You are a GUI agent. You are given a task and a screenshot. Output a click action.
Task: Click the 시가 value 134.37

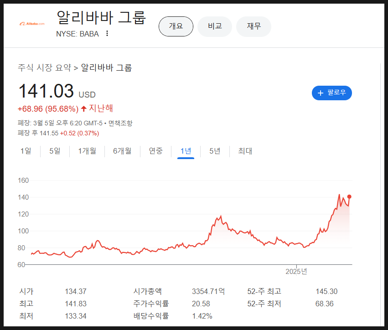point(76,291)
